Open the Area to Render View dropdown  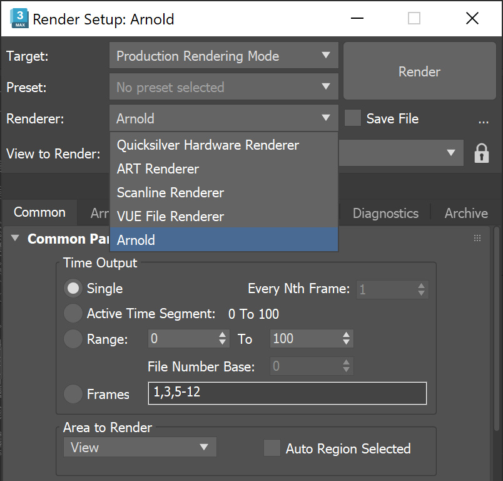point(140,447)
